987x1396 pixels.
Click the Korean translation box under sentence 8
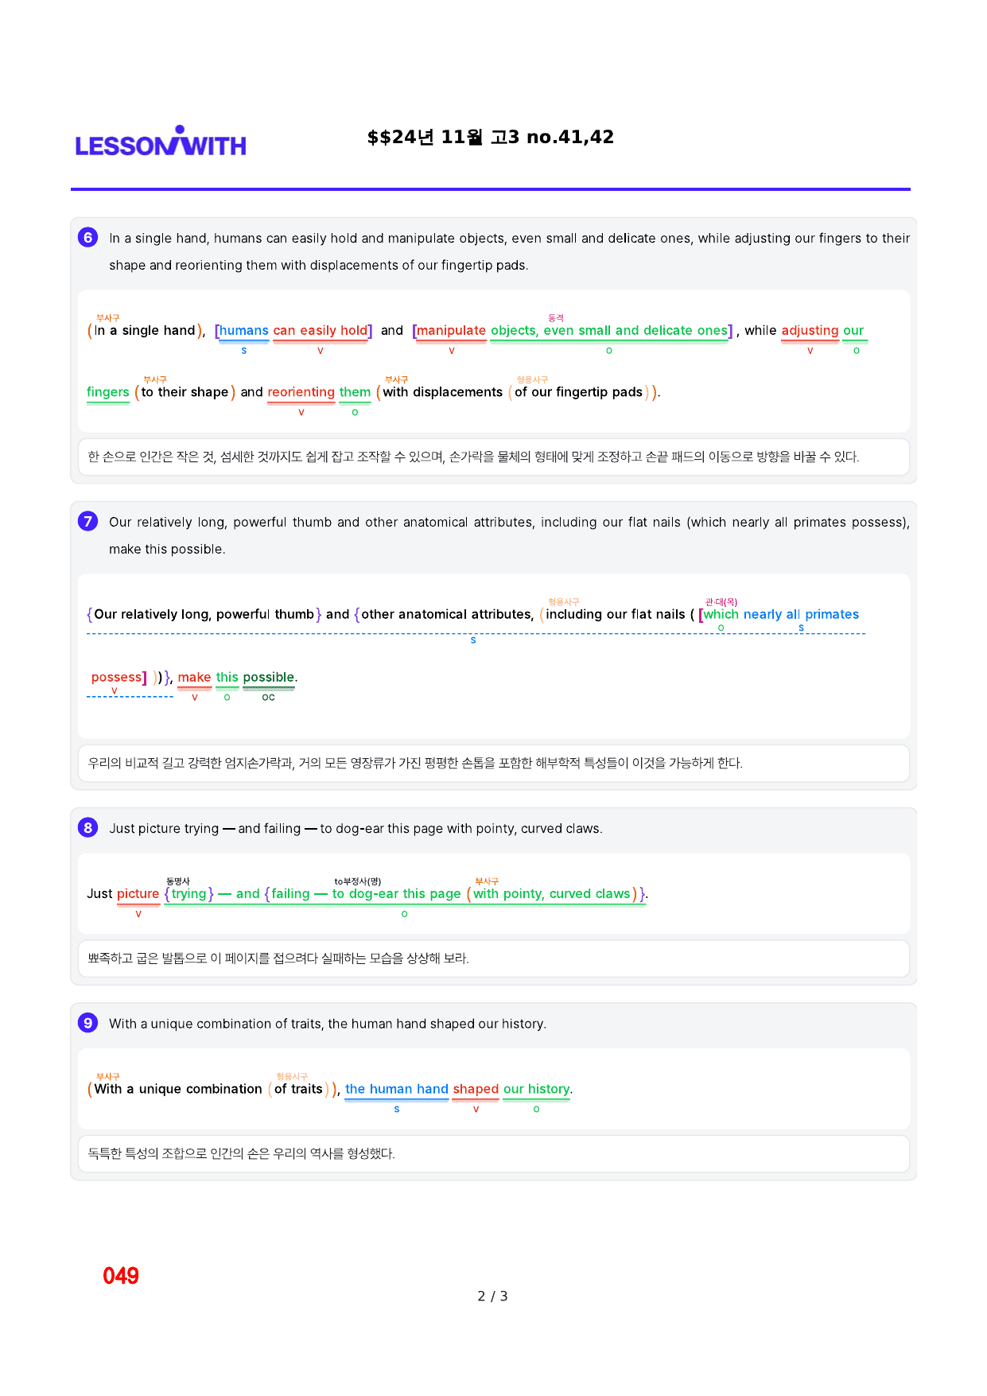(493, 959)
